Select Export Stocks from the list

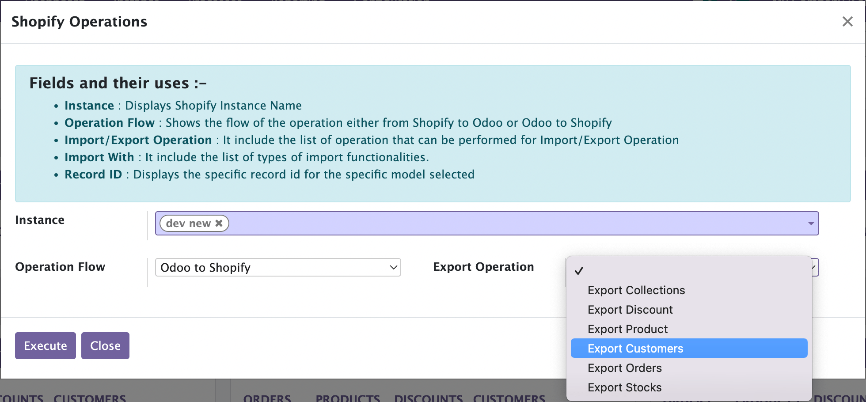tap(624, 387)
